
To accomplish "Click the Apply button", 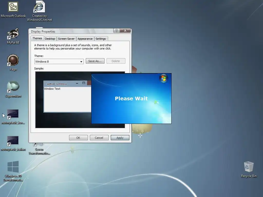I will (120, 138).
